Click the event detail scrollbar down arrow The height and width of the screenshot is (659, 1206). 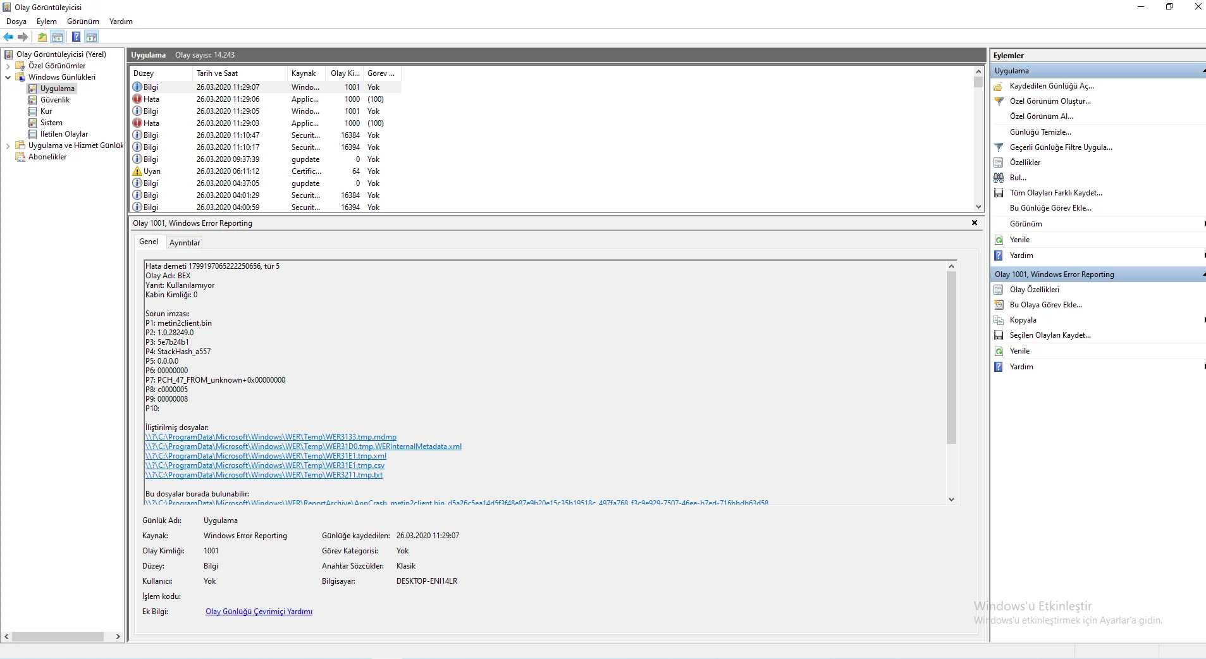[x=951, y=500]
